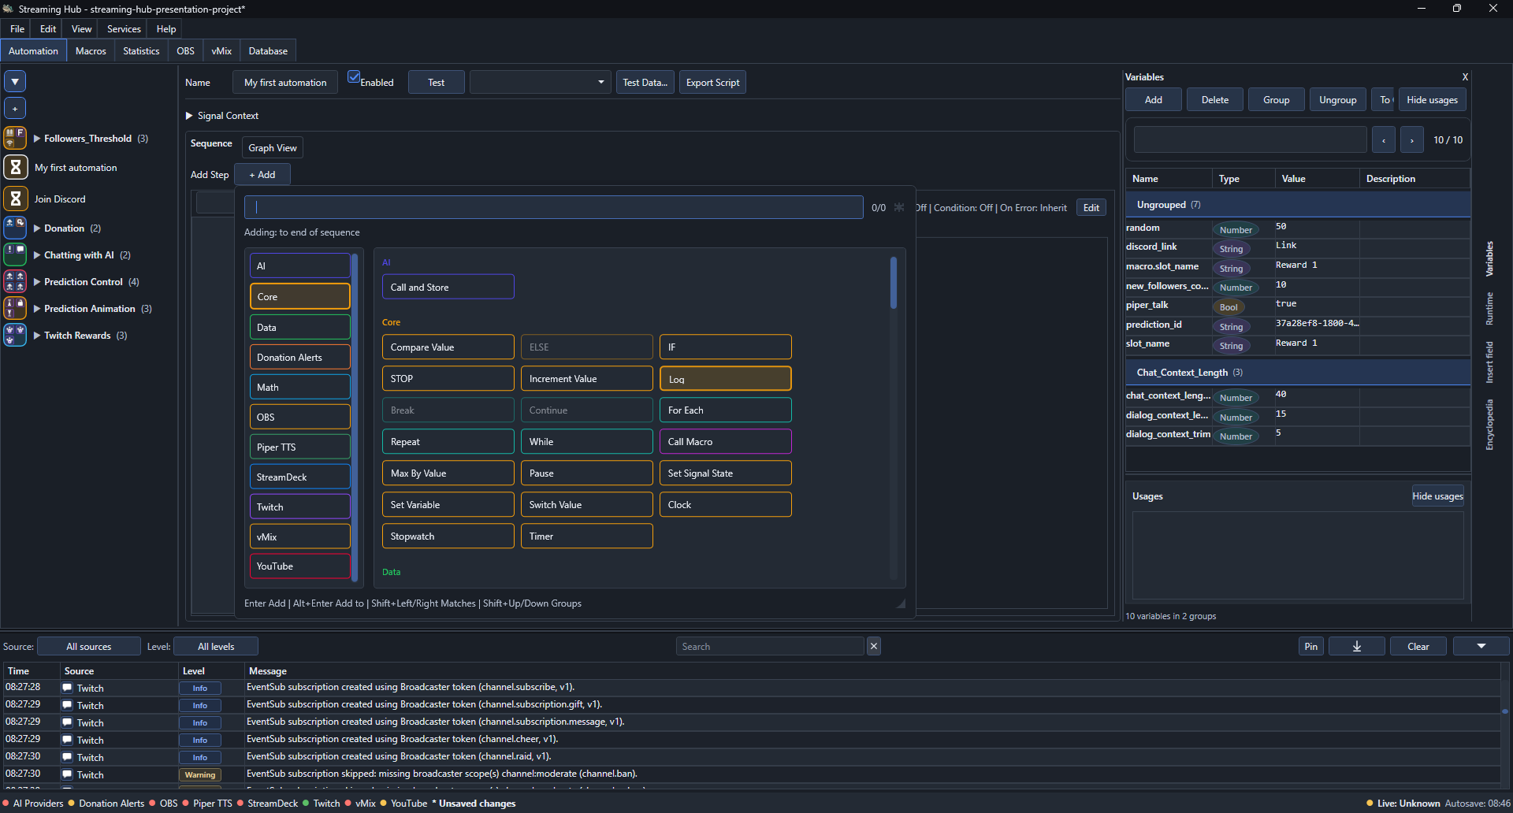Switch to the OBS tab

coord(185,50)
